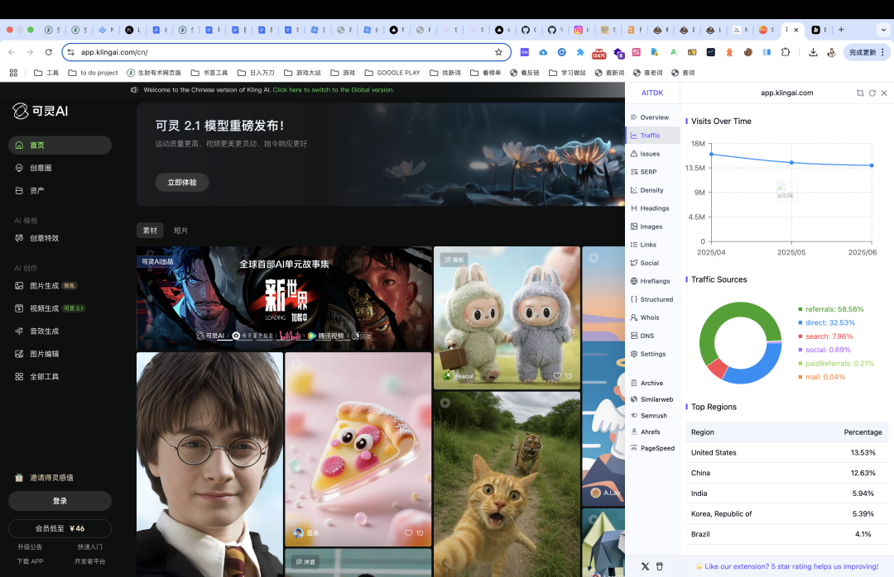
Task: Click the X (Twitter) icon in AITDK footer
Action: point(645,566)
